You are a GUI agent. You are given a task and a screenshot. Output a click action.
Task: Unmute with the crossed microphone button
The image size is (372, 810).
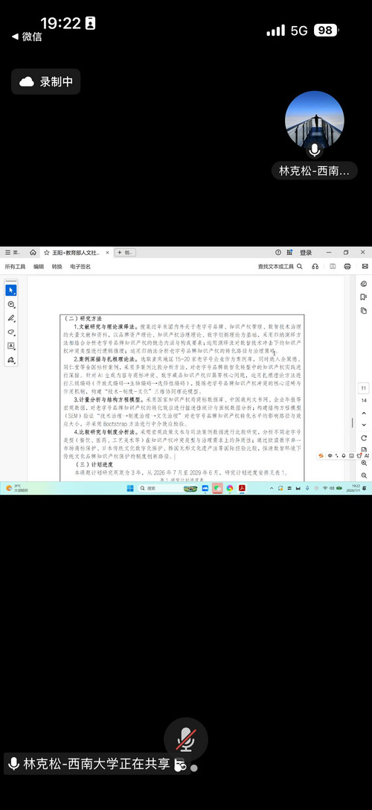(x=186, y=739)
